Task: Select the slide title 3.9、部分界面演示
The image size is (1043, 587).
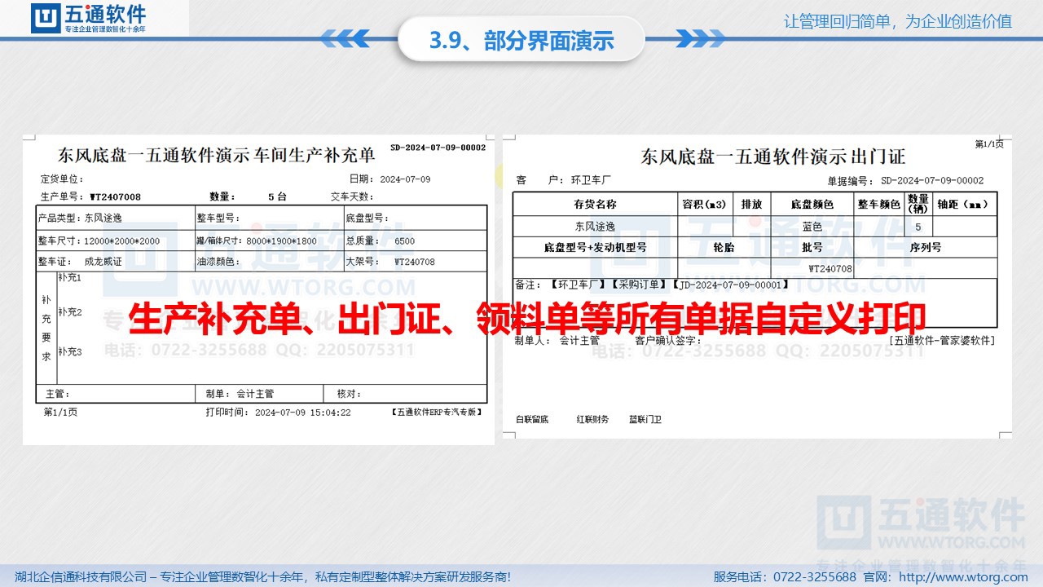Action: [521, 40]
